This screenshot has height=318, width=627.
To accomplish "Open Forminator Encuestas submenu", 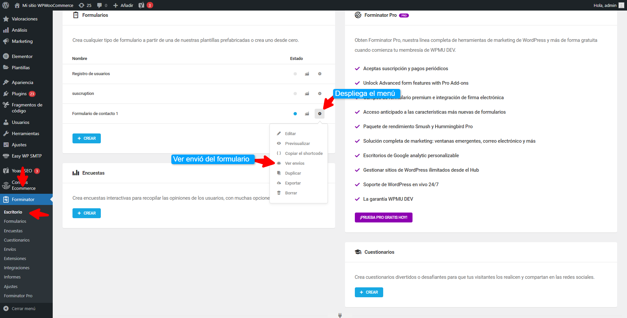I will pyautogui.click(x=13, y=231).
